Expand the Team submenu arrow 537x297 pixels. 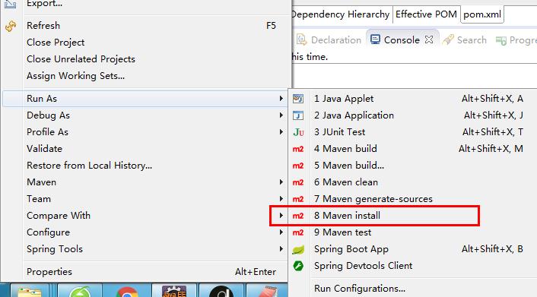pos(281,199)
